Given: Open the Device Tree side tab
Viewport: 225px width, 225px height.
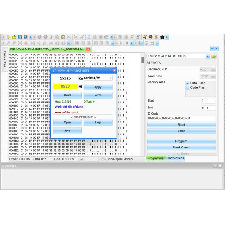Looking at the screenshot, I should pos(4,59).
